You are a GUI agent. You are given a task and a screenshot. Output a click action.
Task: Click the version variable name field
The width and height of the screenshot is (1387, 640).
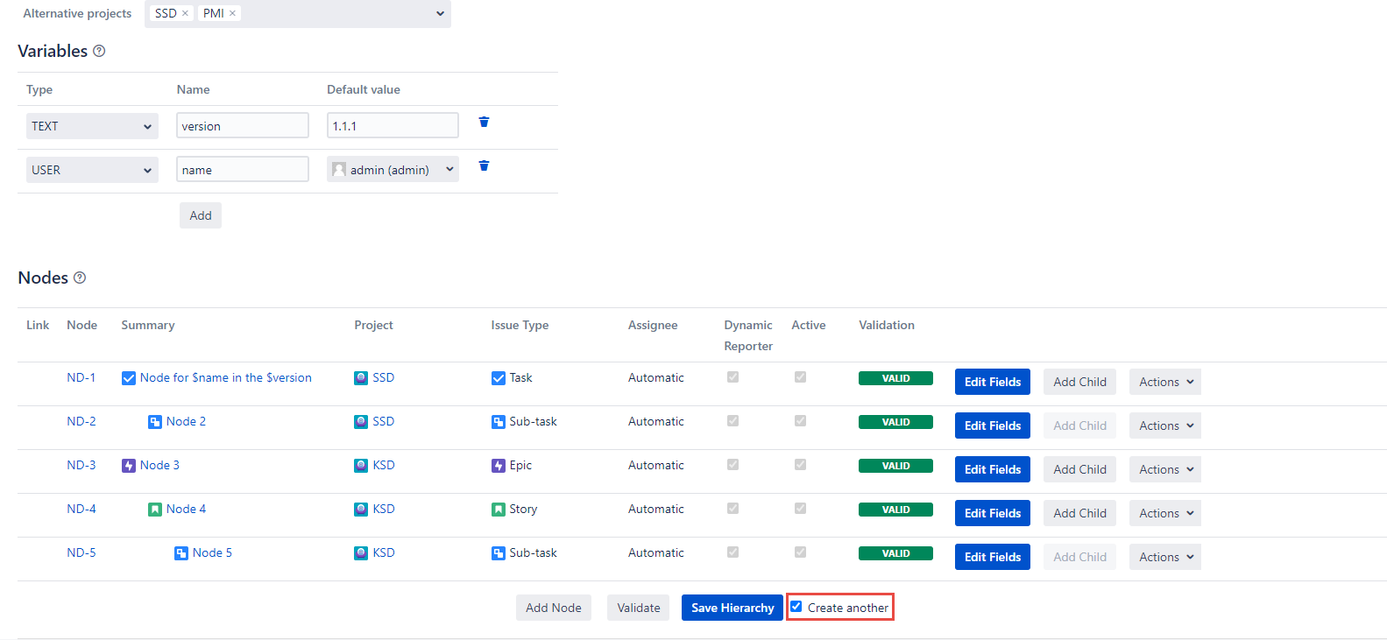(x=243, y=126)
